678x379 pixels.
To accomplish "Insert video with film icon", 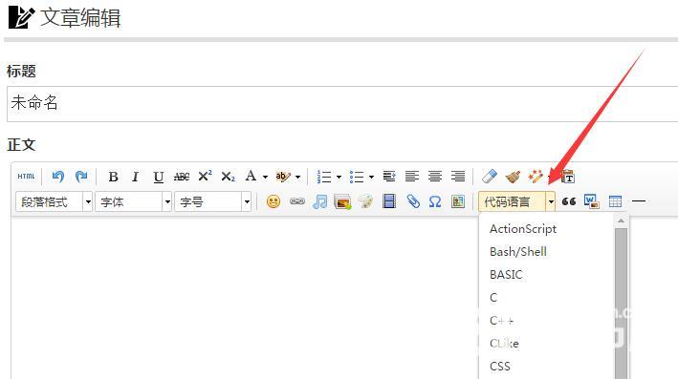I will point(389,201).
